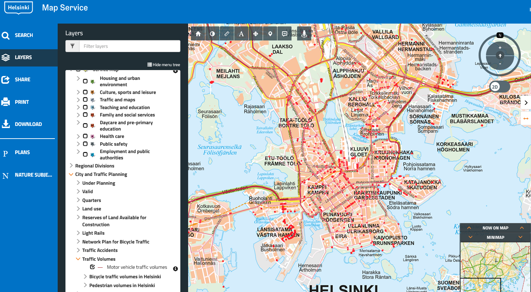Open the Search panel in the sidebar
The width and height of the screenshot is (531, 292).
coord(24,35)
